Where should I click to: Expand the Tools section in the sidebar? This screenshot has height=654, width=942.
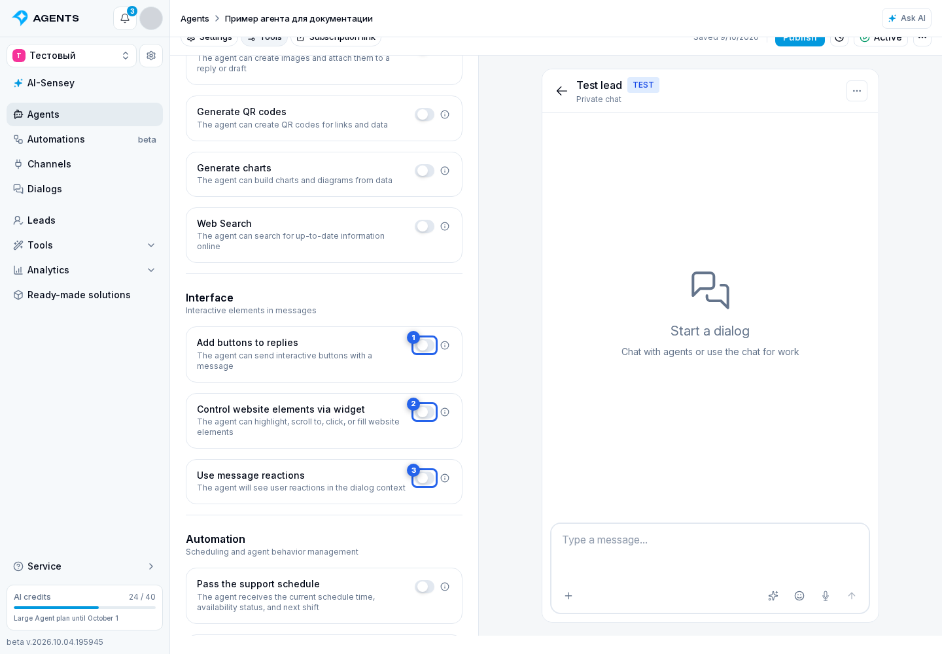coord(84,245)
